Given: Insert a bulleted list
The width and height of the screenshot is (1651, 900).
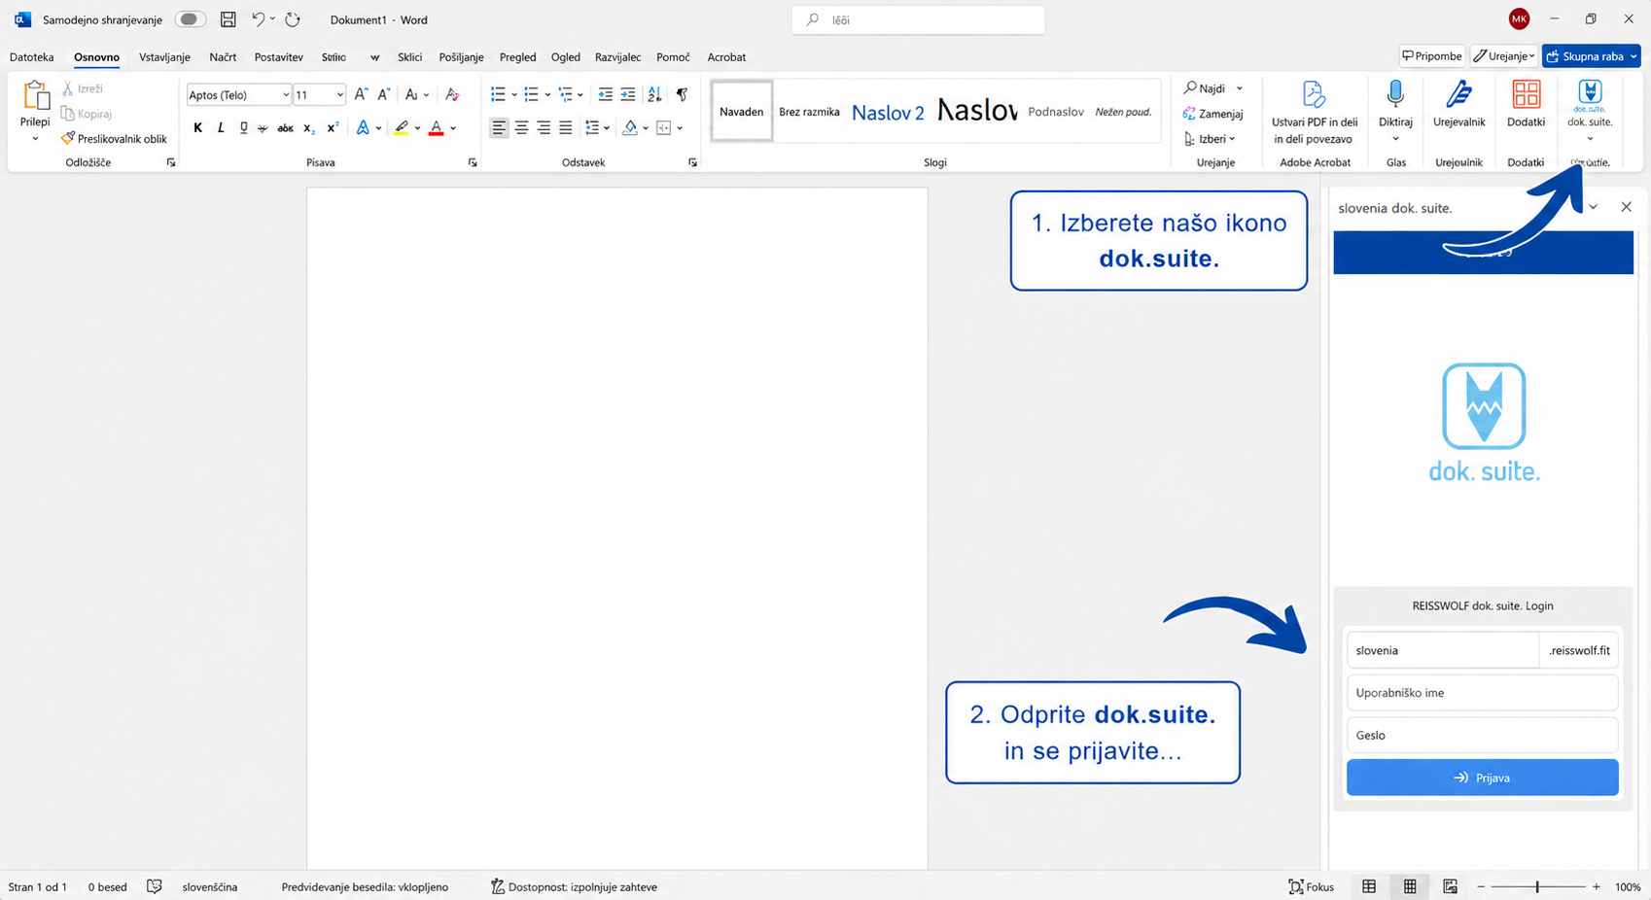Looking at the screenshot, I should pos(498,94).
